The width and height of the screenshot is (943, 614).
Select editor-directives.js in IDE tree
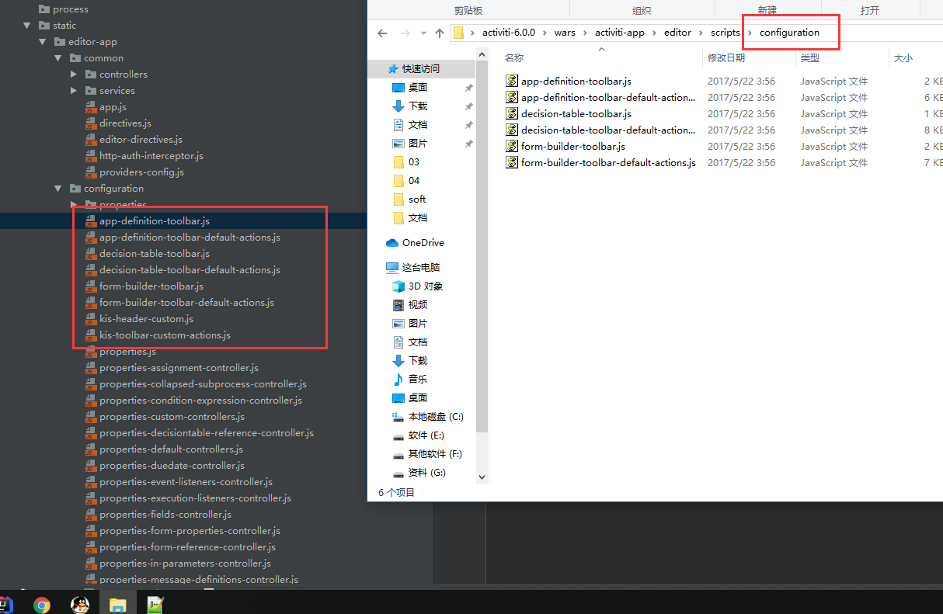click(x=141, y=140)
